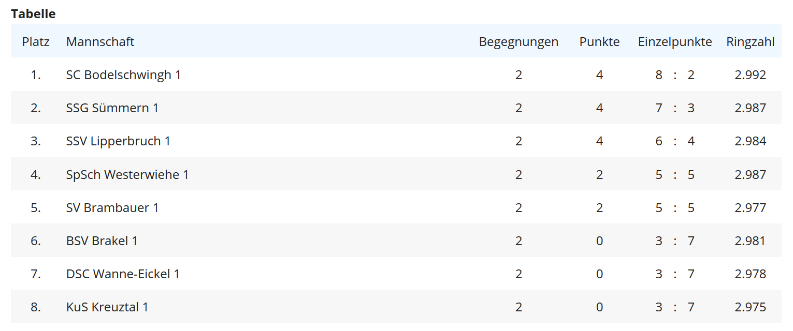Click the Platz column header
This screenshot has width=793, height=331.
pyautogui.click(x=36, y=42)
